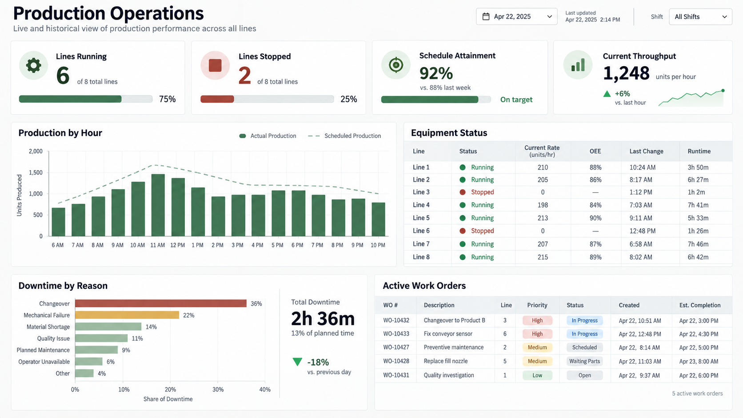The height and width of the screenshot is (418, 743).
Task: Sort by the OEE column header
Action: (595, 151)
